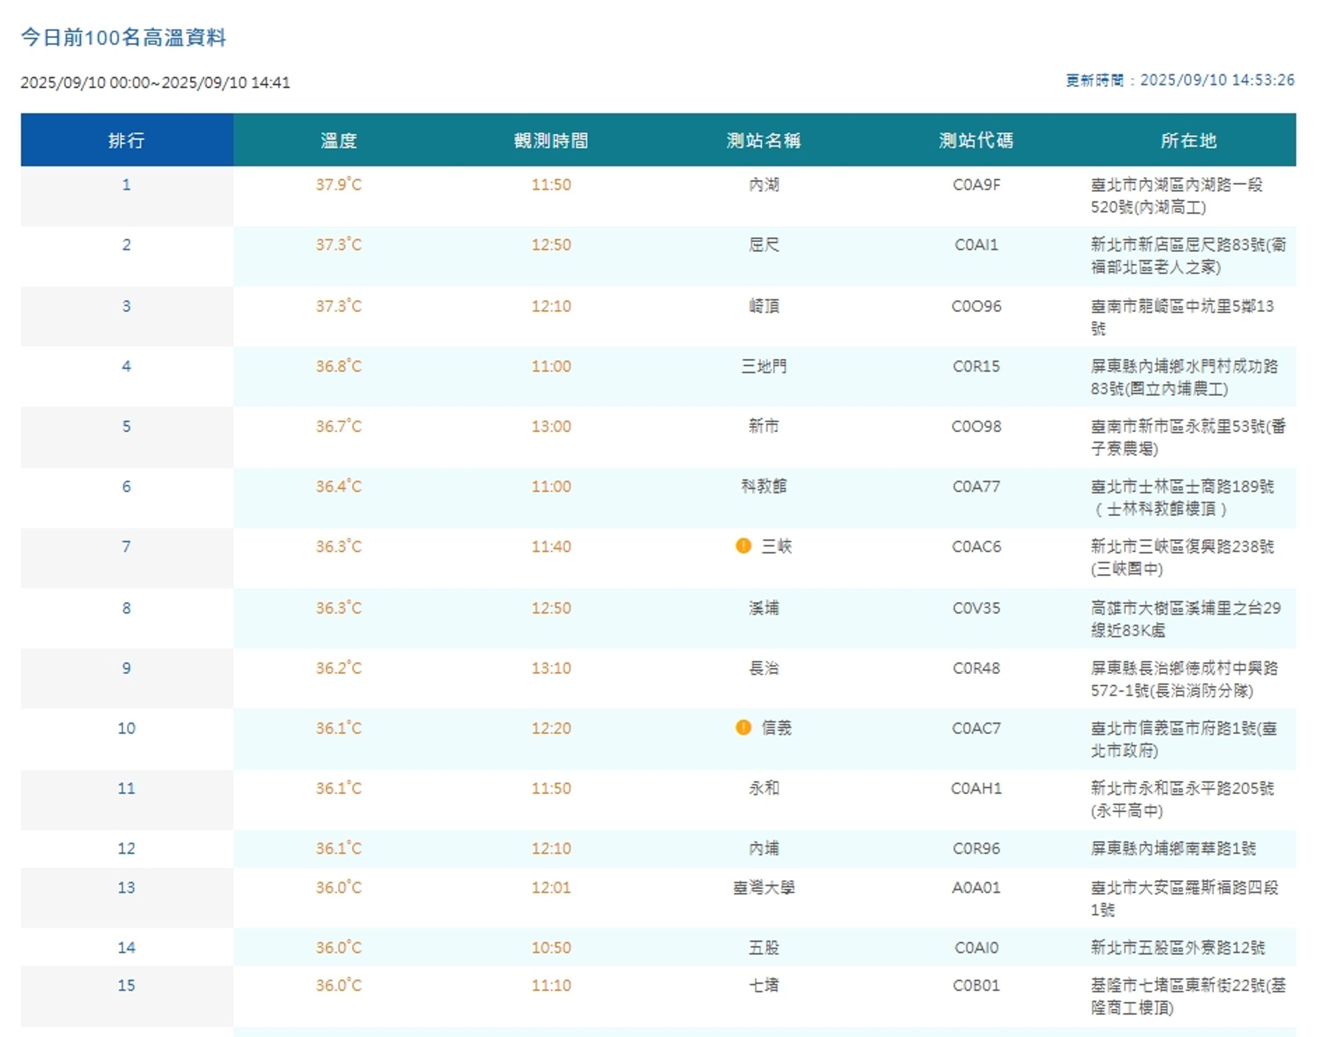Screen dimensions: 1327x1037
Task: Click the 七堵 station name
Action: (764, 986)
